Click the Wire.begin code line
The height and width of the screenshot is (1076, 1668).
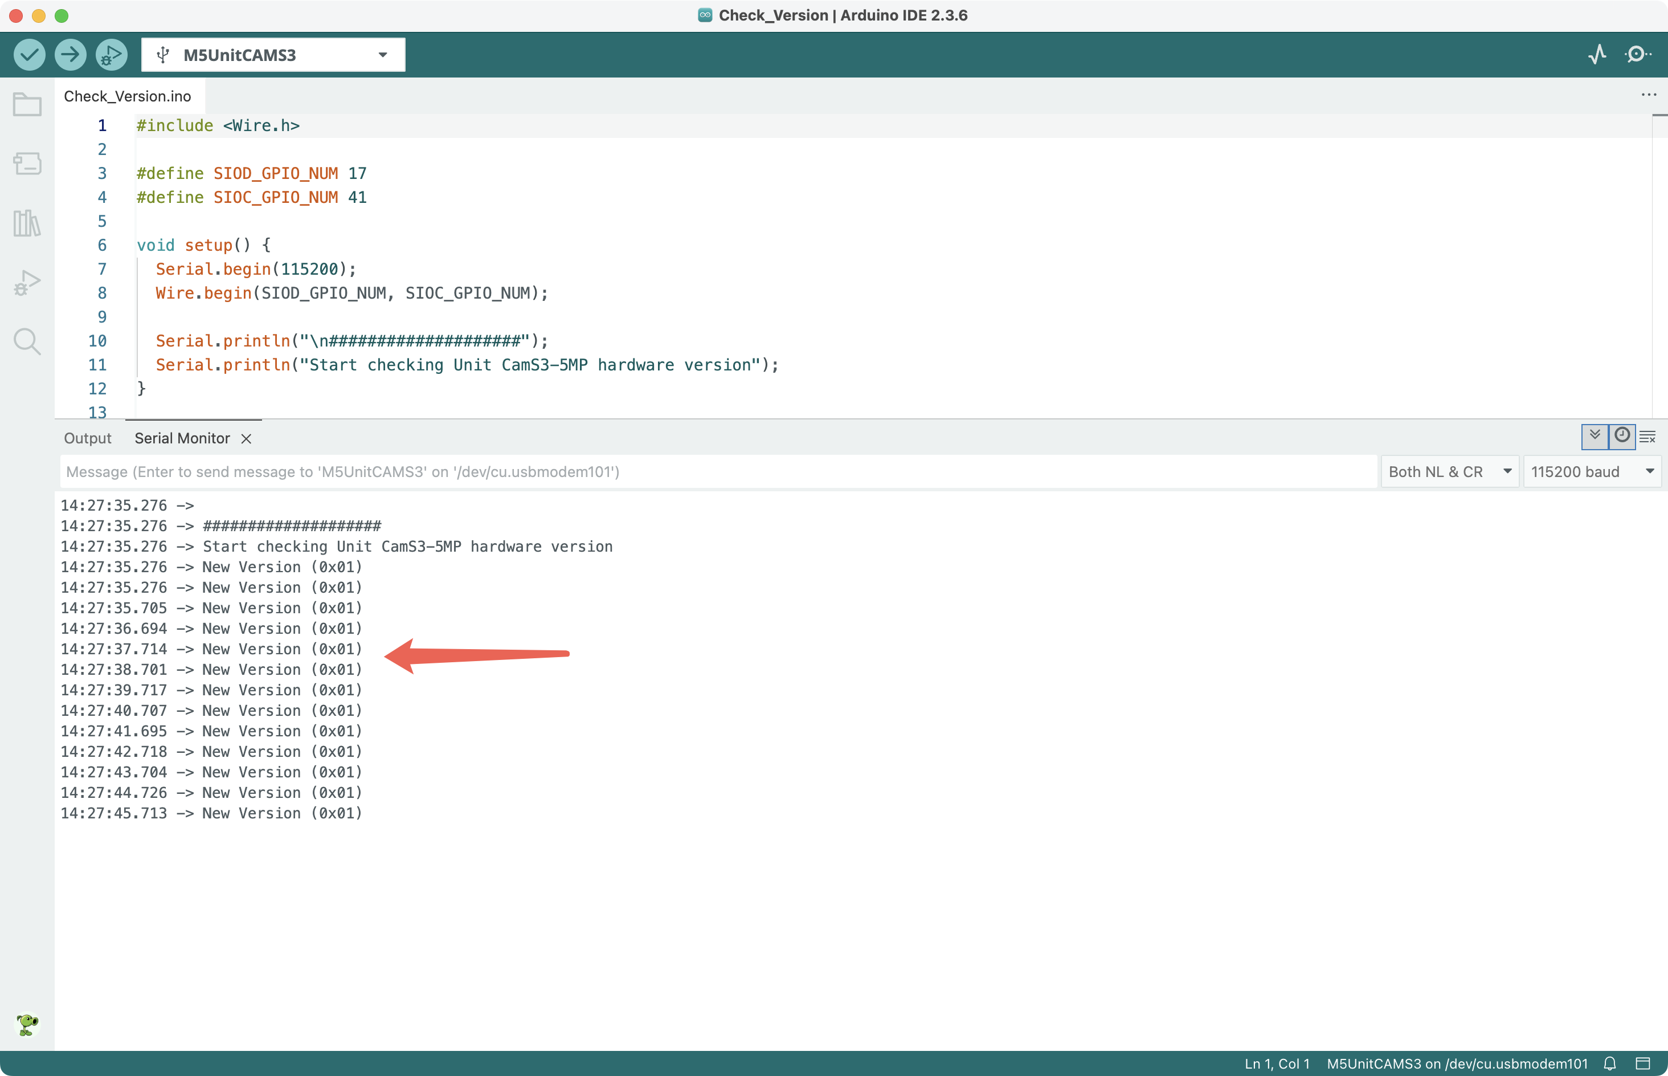[352, 293]
